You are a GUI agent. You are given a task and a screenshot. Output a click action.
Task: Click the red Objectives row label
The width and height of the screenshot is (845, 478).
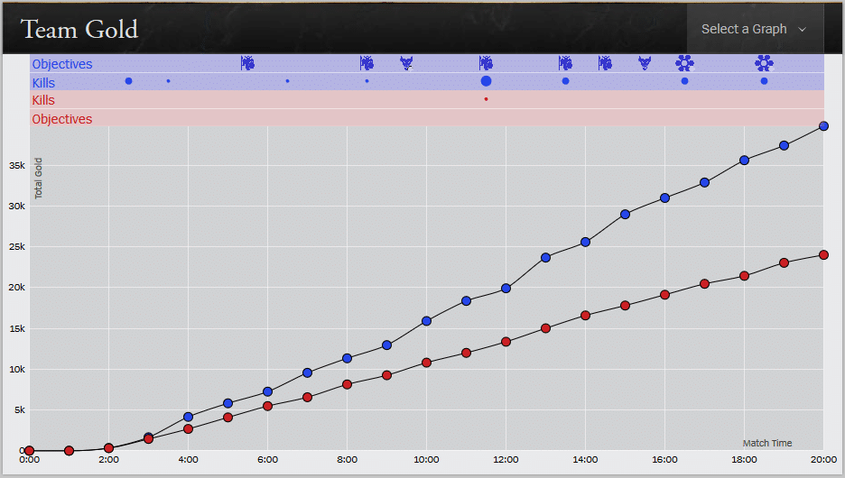point(62,119)
